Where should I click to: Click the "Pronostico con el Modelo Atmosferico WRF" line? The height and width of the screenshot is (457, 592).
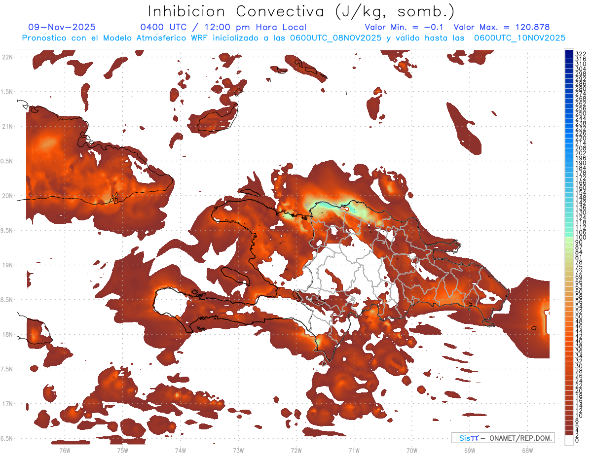294,38
